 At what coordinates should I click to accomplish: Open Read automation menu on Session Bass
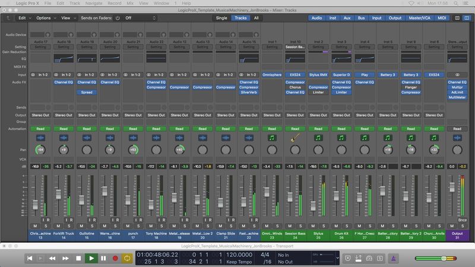pyautogui.click(x=295, y=129)
